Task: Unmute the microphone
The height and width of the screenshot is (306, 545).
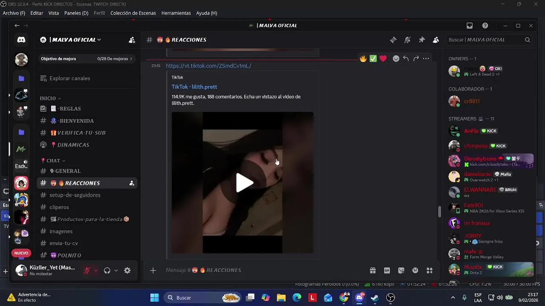Action: point(87,270)
